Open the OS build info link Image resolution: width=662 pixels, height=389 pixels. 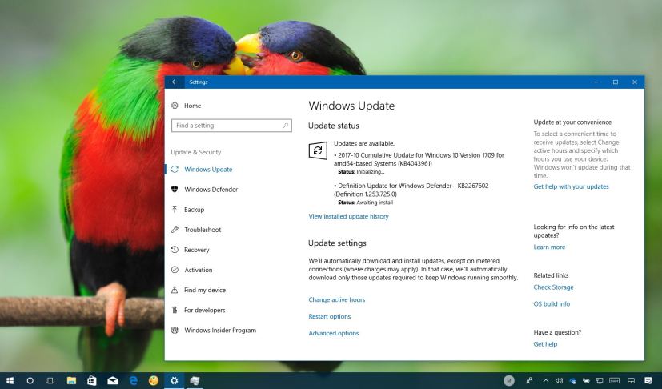pos(552,304)
